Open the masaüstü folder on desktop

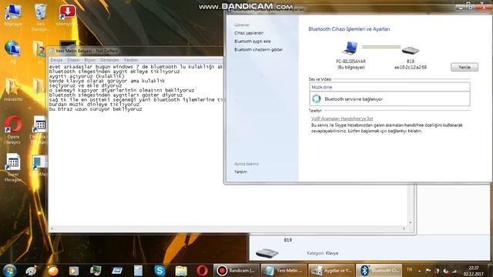pos(13,89)
